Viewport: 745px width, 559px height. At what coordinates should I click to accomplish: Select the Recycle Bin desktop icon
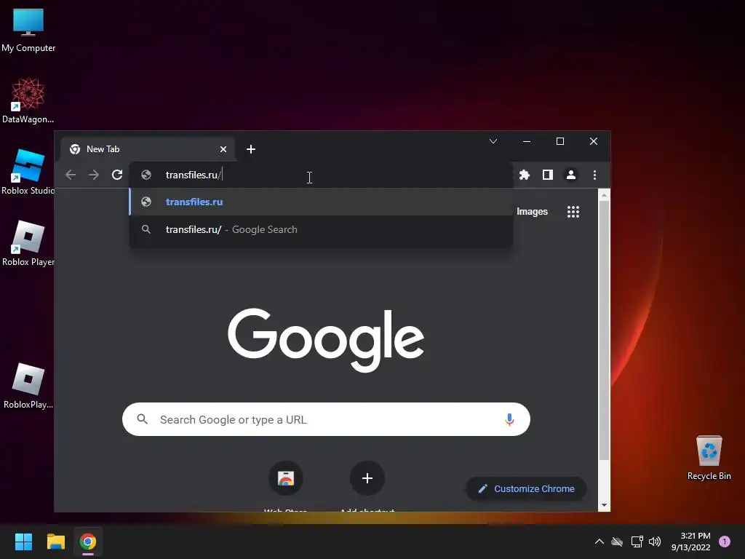(709, 458)
